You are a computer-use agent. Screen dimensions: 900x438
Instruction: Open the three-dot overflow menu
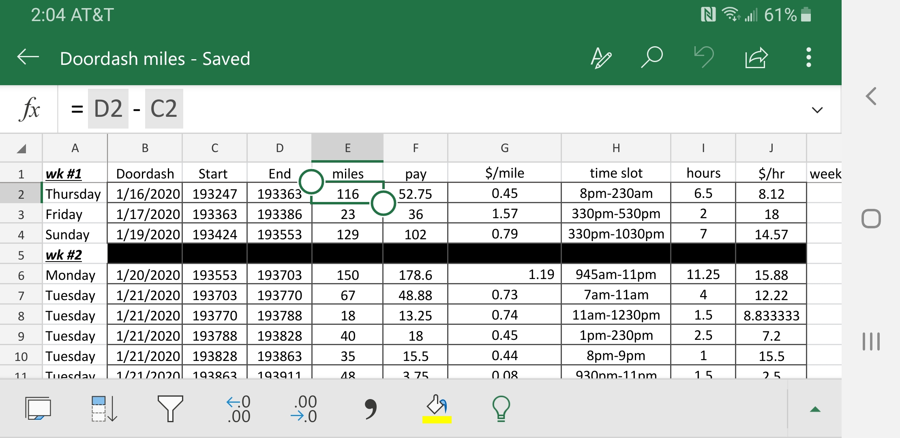click(x=808, y=58)
